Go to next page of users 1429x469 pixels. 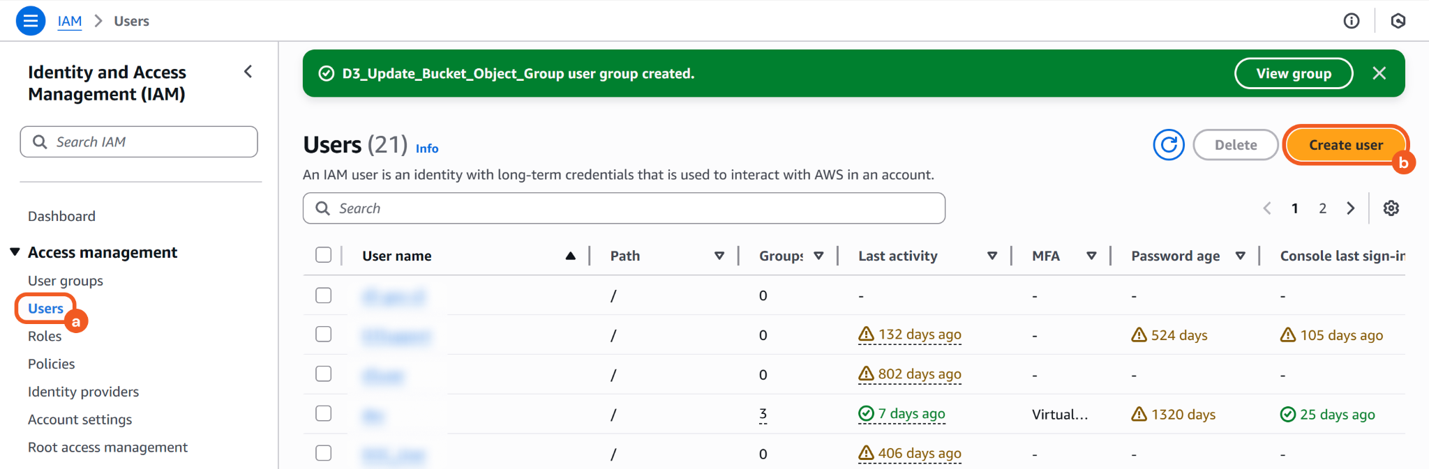[1351, 208]
